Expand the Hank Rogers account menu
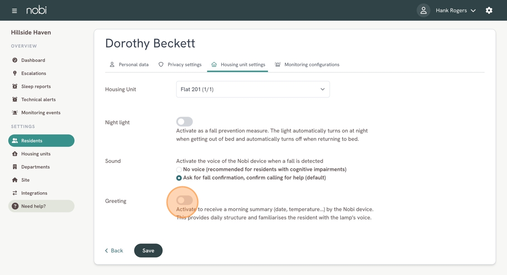507x275 pixels. click(455, 10)
